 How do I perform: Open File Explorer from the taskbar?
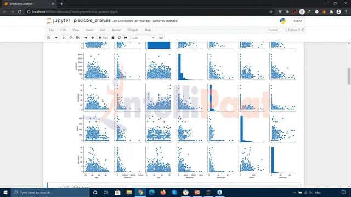(x=129, y=192)
